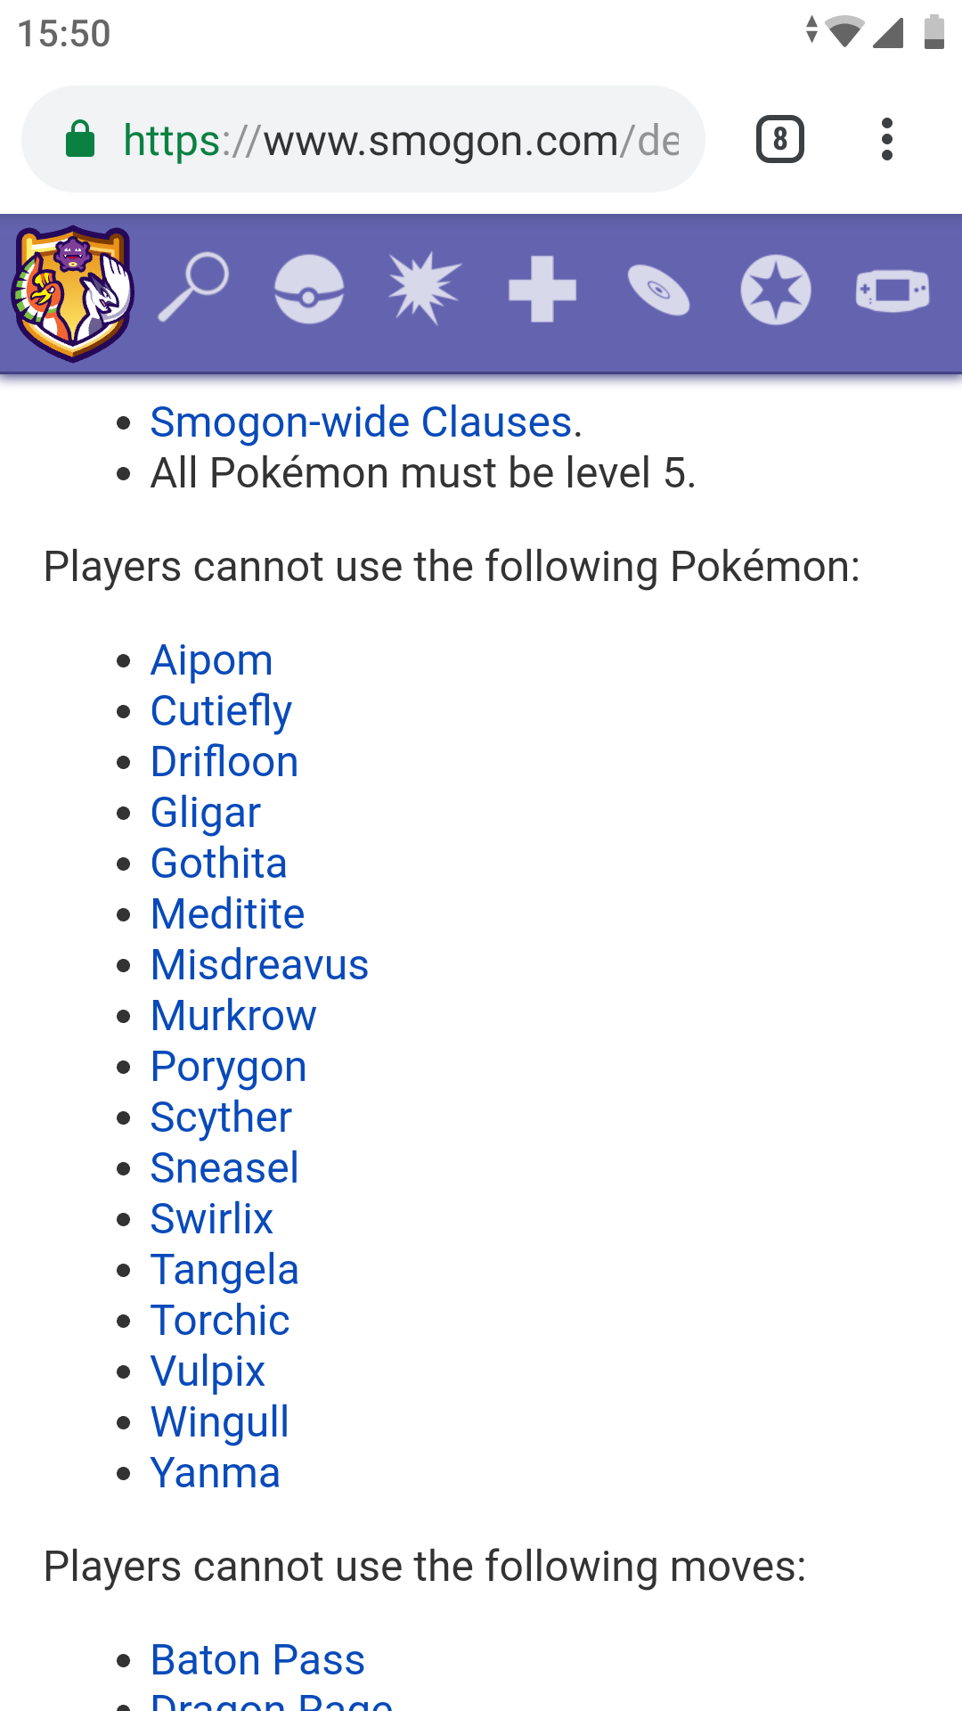This screenshot has height=1711, width=962.
Task: Open Chrome's three-dot overflow menu
Action: pyautogui.click(x=886, y=139)
